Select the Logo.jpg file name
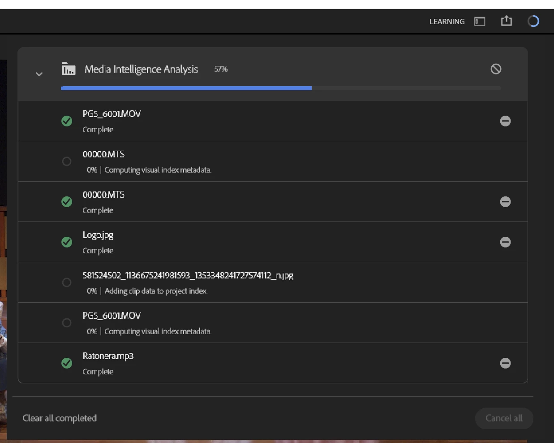The image size is (554, 443). coord(98,235)
